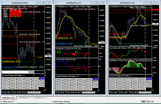Screen dimensions: 161x104
Task: Choose XAUUSDm in the H1 Symbol Changer
Action: 89,89
